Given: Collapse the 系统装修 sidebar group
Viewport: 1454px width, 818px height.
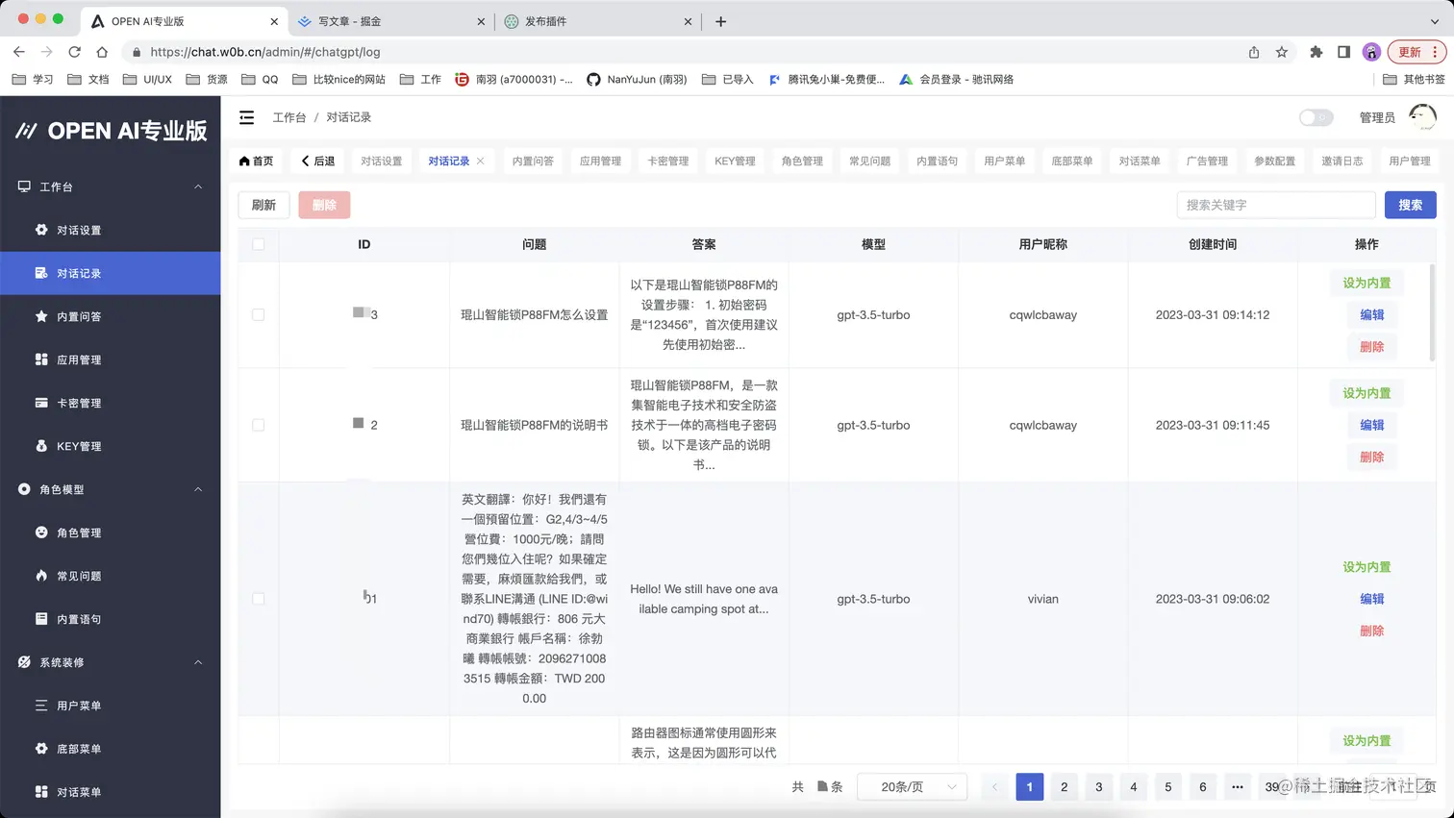Looking at the screenshot, I should (198, 662).
